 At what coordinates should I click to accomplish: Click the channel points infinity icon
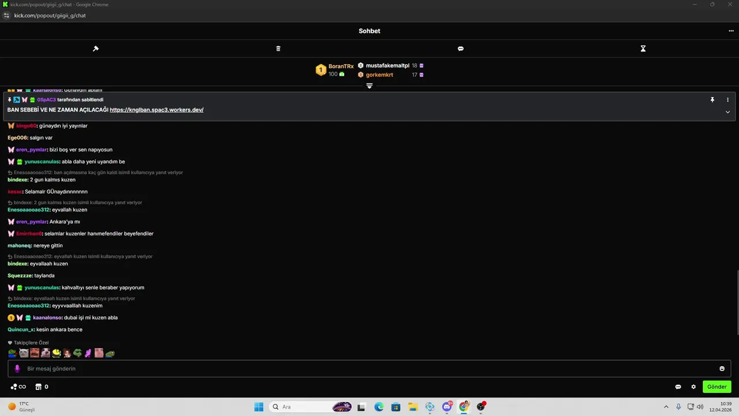(18, 387)
